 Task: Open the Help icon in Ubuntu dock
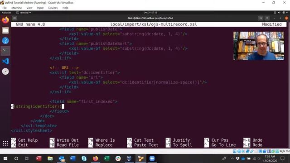(5, 40)
